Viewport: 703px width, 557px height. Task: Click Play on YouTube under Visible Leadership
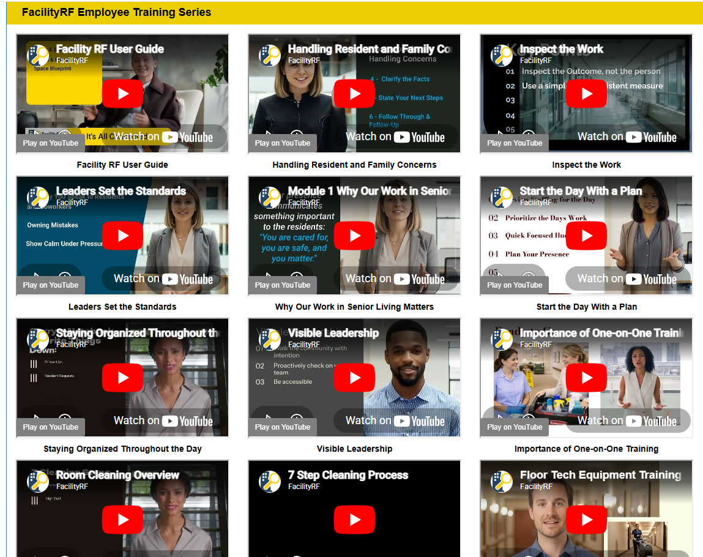click(x=283, y=427)
